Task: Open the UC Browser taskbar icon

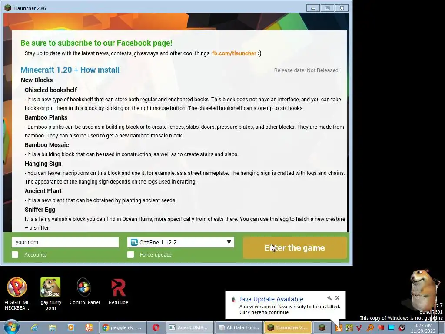Action: click(x=89, y=327)
